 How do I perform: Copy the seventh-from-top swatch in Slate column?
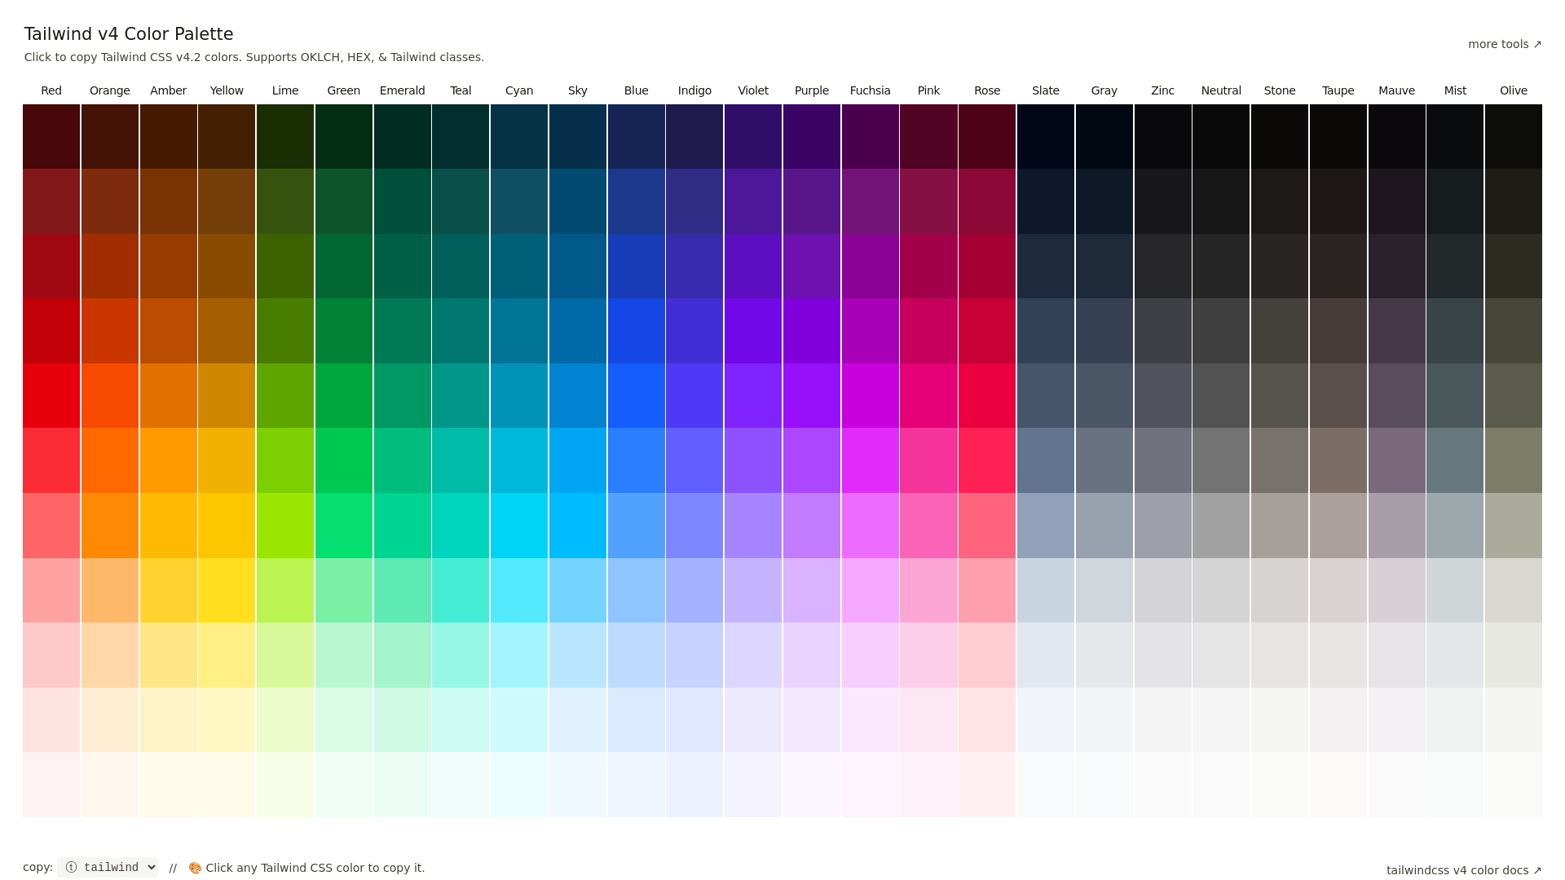[1046, 526]
